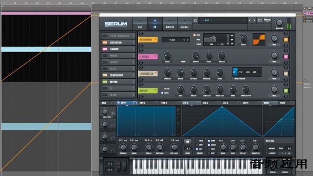Select the NOTE tab
313x176 pixels.
click(x=287, y=103)
